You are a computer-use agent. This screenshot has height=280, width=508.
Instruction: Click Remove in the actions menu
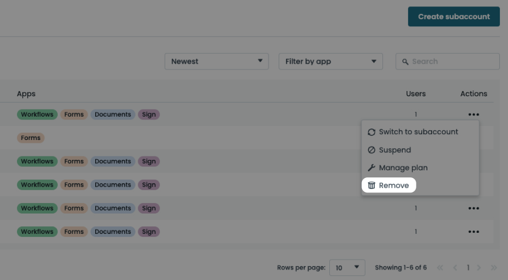click(394, 185)
